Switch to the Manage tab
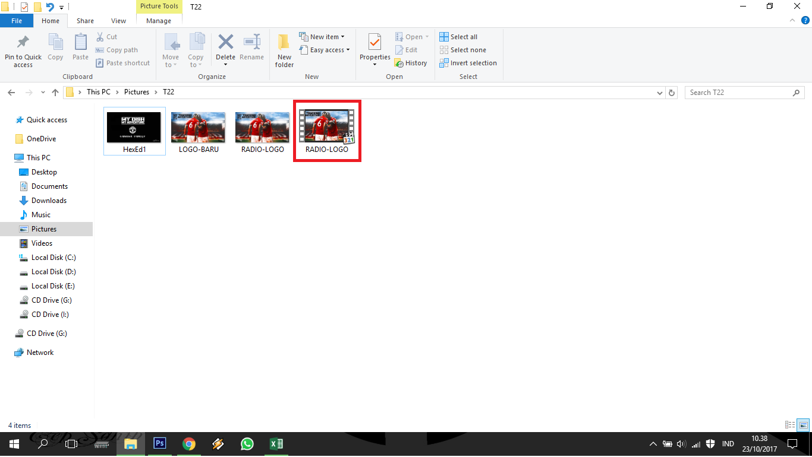 tap(159, 21)
